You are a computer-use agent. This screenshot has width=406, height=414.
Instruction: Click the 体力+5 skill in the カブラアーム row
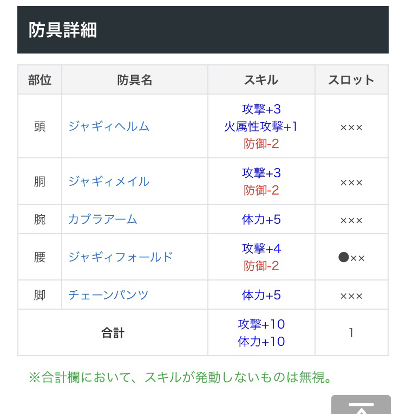point(261,219)
